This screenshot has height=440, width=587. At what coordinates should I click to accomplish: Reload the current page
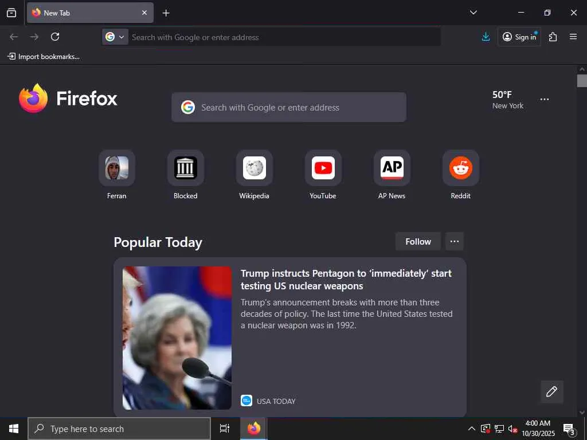(55, 37)
